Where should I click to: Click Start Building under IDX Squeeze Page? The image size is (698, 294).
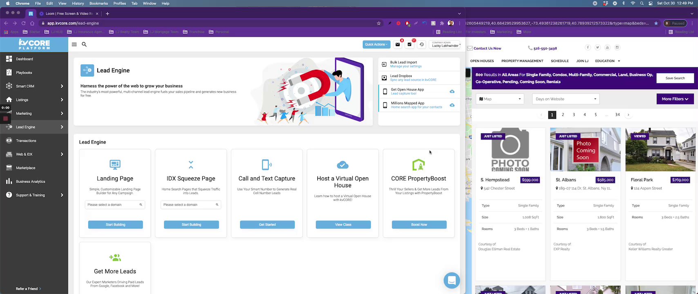pyautogui.click(x=191, y=225)
